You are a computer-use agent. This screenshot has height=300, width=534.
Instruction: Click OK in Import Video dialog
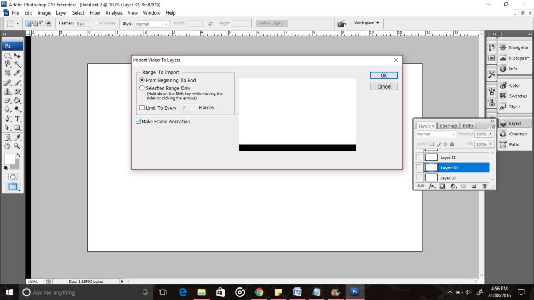click(384, 76)
